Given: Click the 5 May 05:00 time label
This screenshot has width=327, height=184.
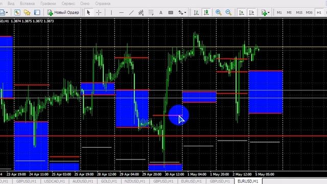Looking at the screenshot, I should [265, 174].
